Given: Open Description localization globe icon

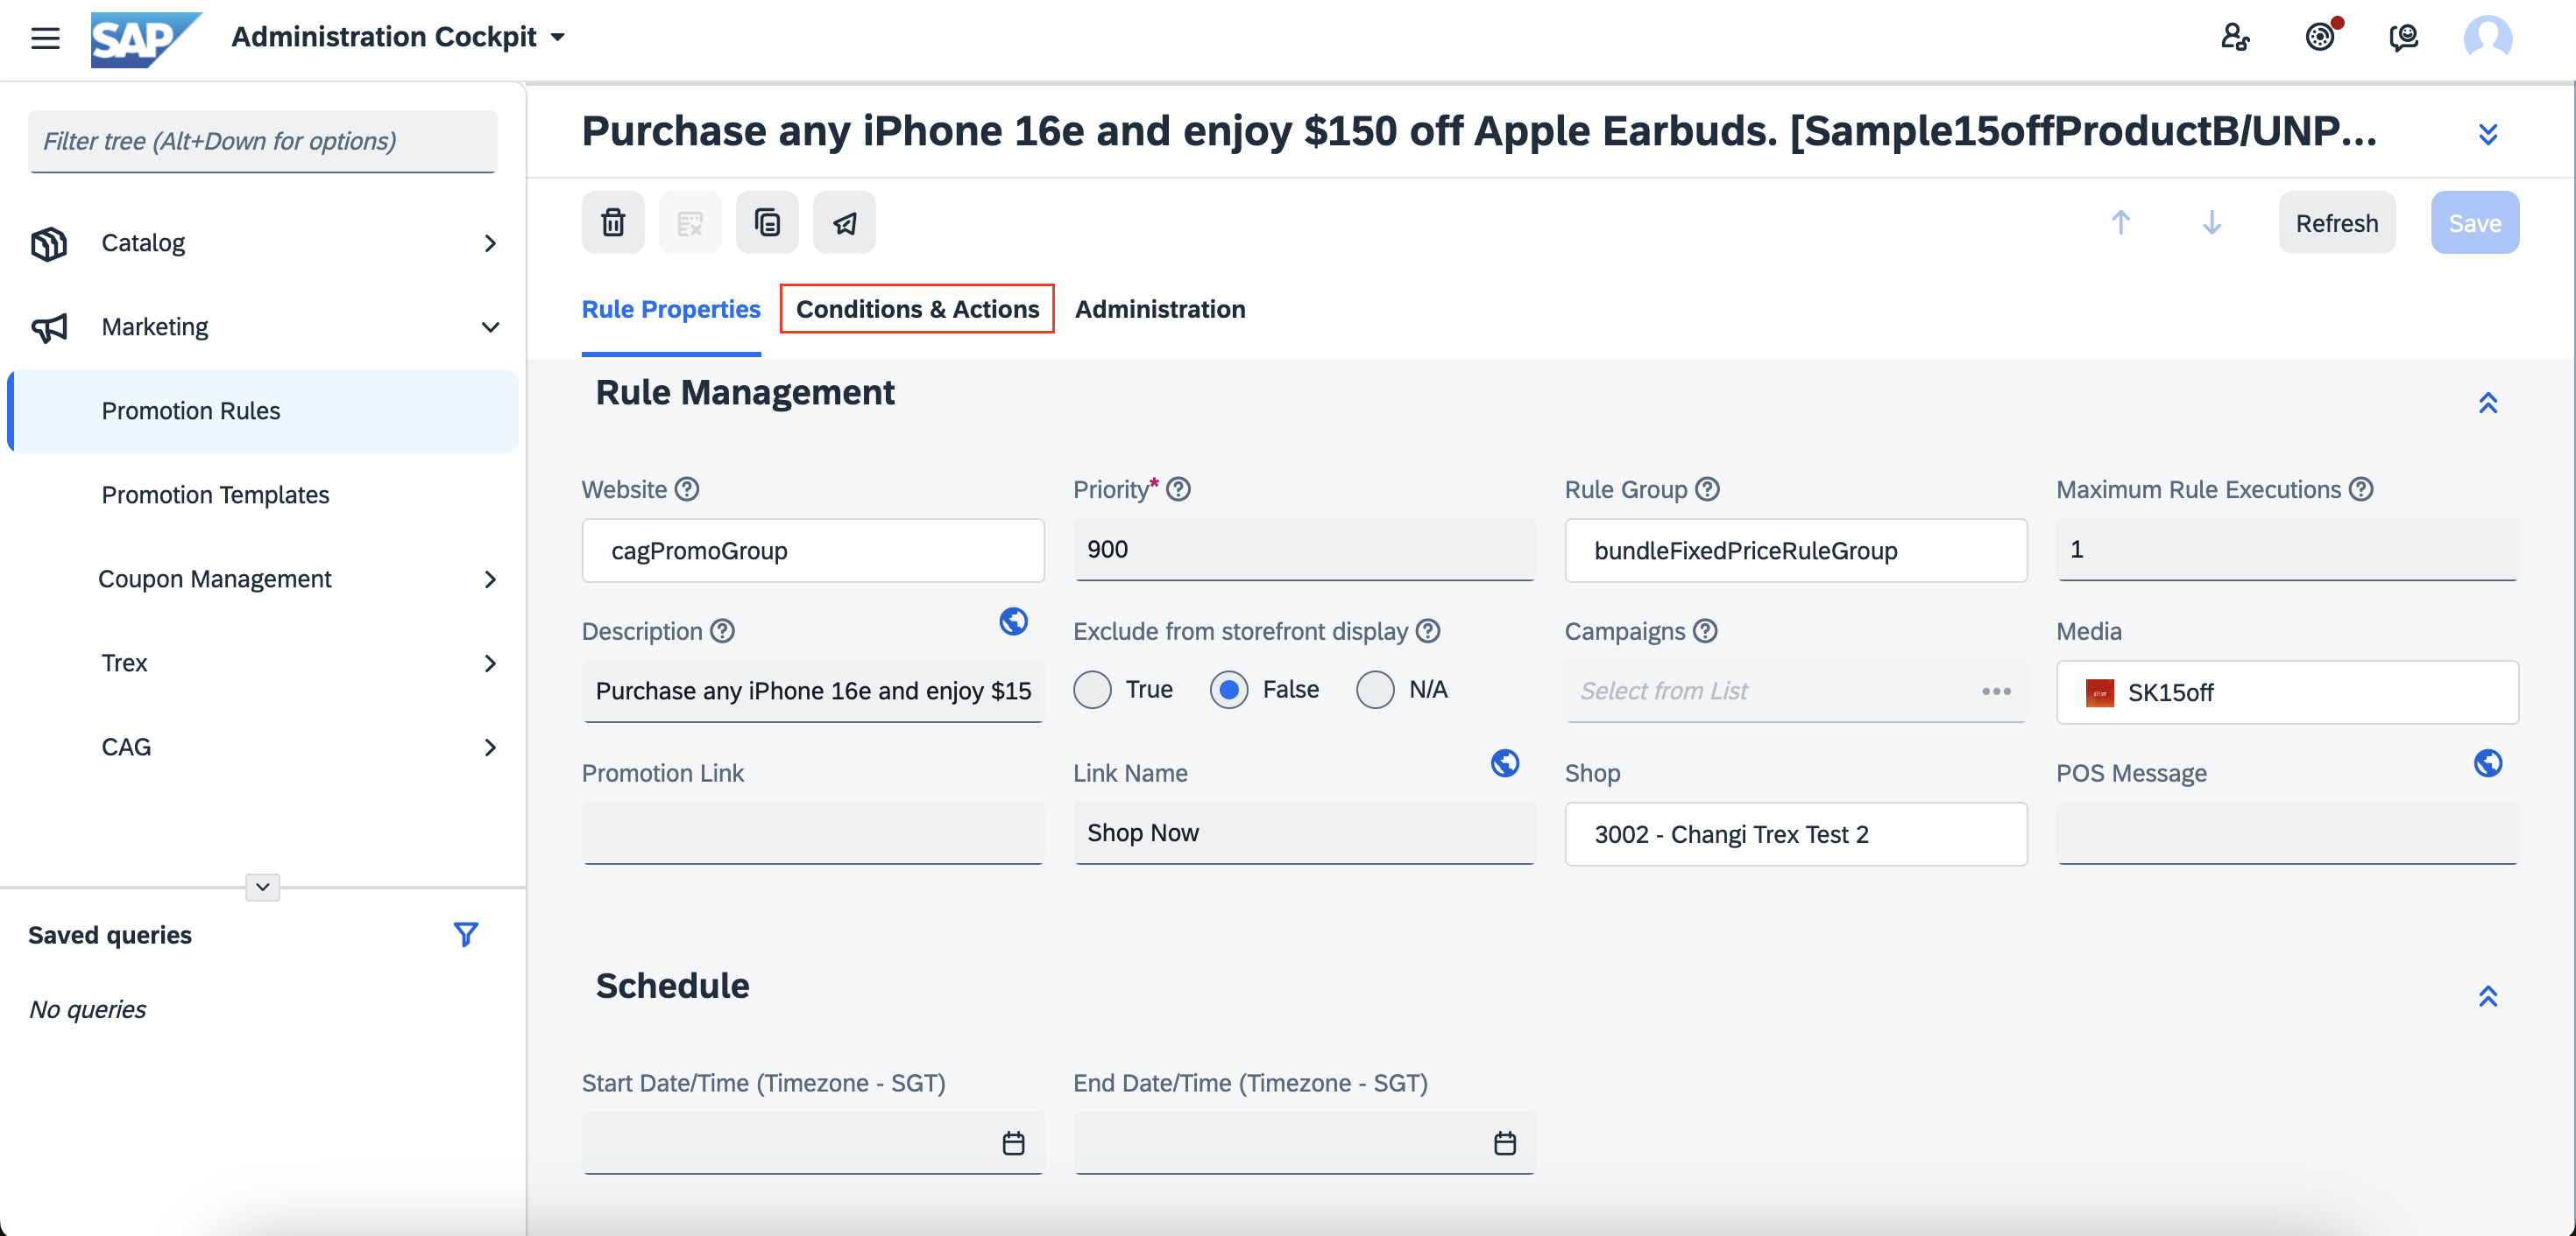Looking at the screenshot, I should click(1013, 622).
